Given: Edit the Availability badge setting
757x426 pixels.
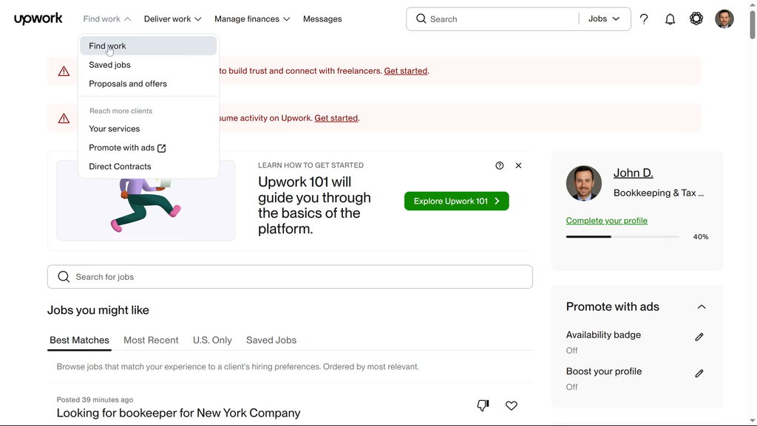Looking at the screenshot, I should [699, 337].
